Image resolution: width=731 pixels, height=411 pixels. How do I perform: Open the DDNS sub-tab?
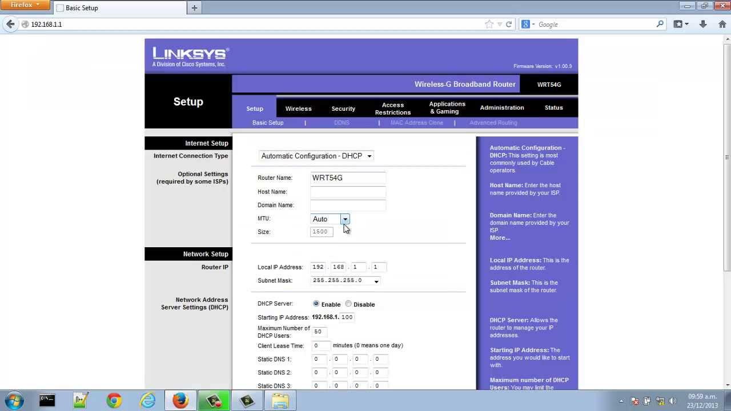pos(342,123)
